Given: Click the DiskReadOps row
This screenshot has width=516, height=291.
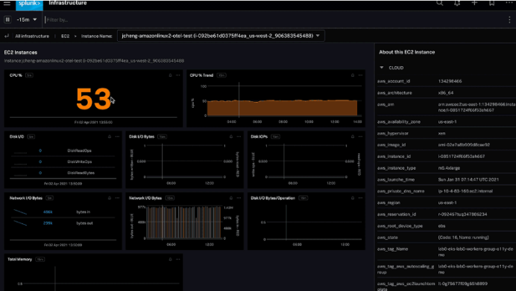Looking at the screenshot, I should pyautogui.click(x=63, y=151).
